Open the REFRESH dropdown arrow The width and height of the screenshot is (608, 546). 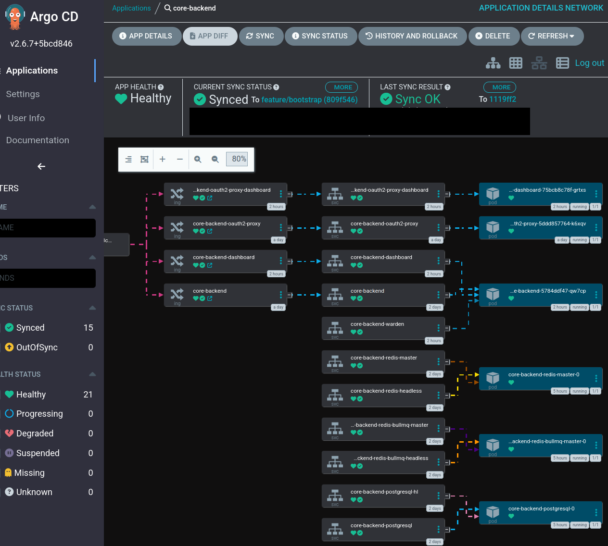(x=572, y=36)
